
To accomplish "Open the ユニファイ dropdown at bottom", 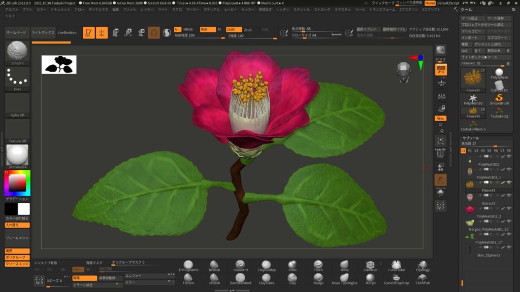I will pos(149,275).
